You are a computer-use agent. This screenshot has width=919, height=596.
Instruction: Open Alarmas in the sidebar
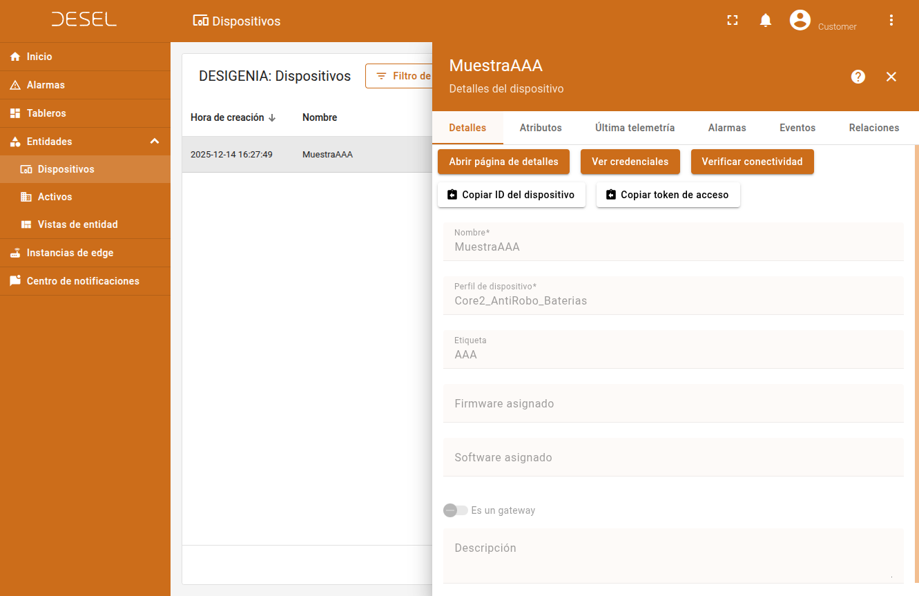(x=46, y=85)
